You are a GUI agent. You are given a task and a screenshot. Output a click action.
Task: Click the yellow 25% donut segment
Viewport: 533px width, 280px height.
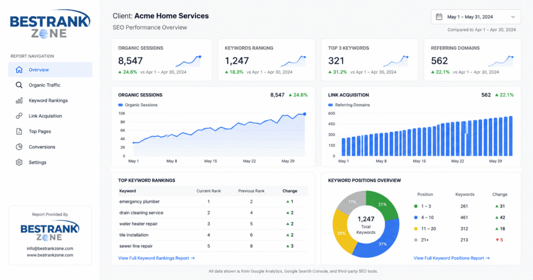(341, 233)
